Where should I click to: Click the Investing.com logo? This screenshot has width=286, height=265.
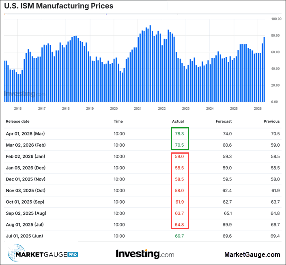(x=145, y=254)
